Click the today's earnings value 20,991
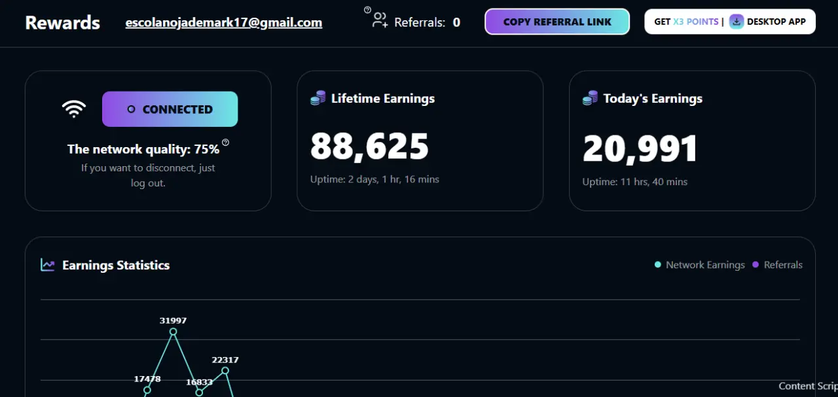The width and height of the screenshot is (838, 397). pyautogui.click(x=640, y=149)
